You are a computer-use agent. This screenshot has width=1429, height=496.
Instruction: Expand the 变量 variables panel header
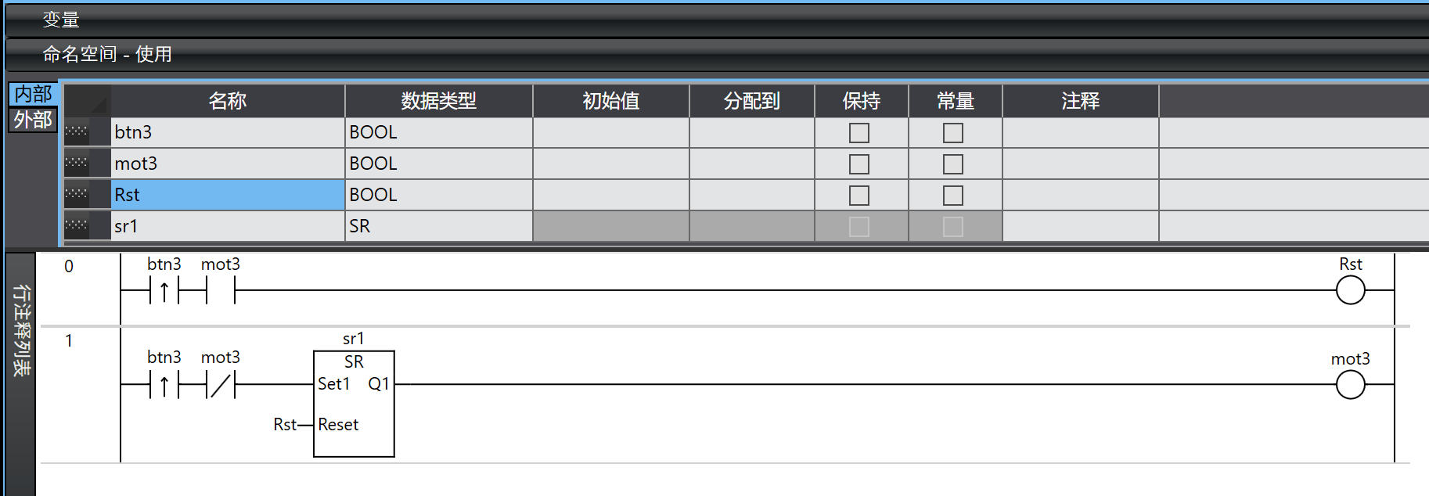61,20
